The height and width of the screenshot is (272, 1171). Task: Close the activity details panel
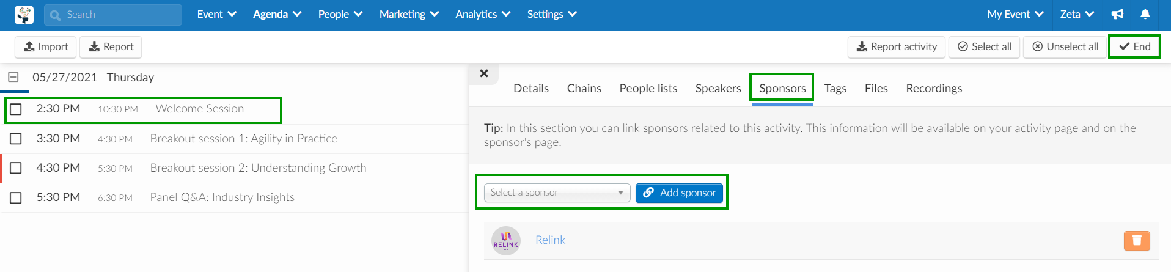coord(484,73)
